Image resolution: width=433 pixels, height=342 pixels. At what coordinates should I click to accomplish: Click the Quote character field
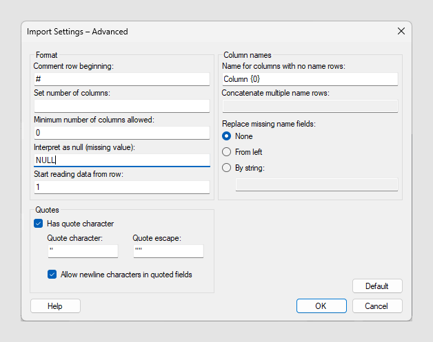[83, 251]
